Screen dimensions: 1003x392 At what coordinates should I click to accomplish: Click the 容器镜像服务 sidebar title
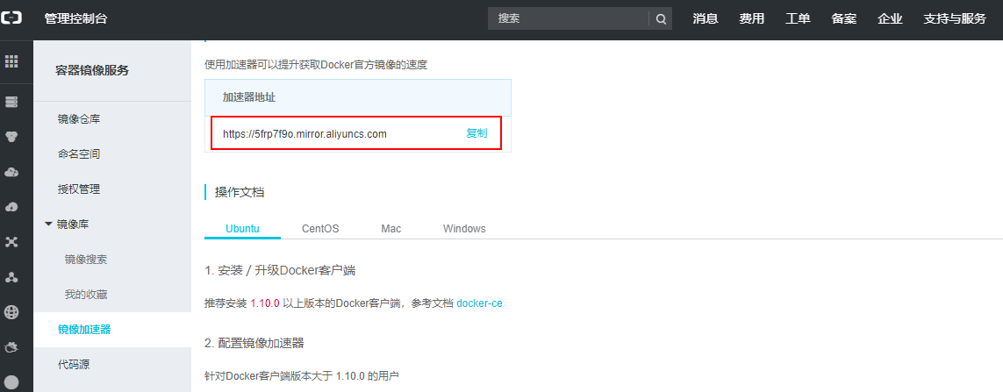[x=92, y=70]
